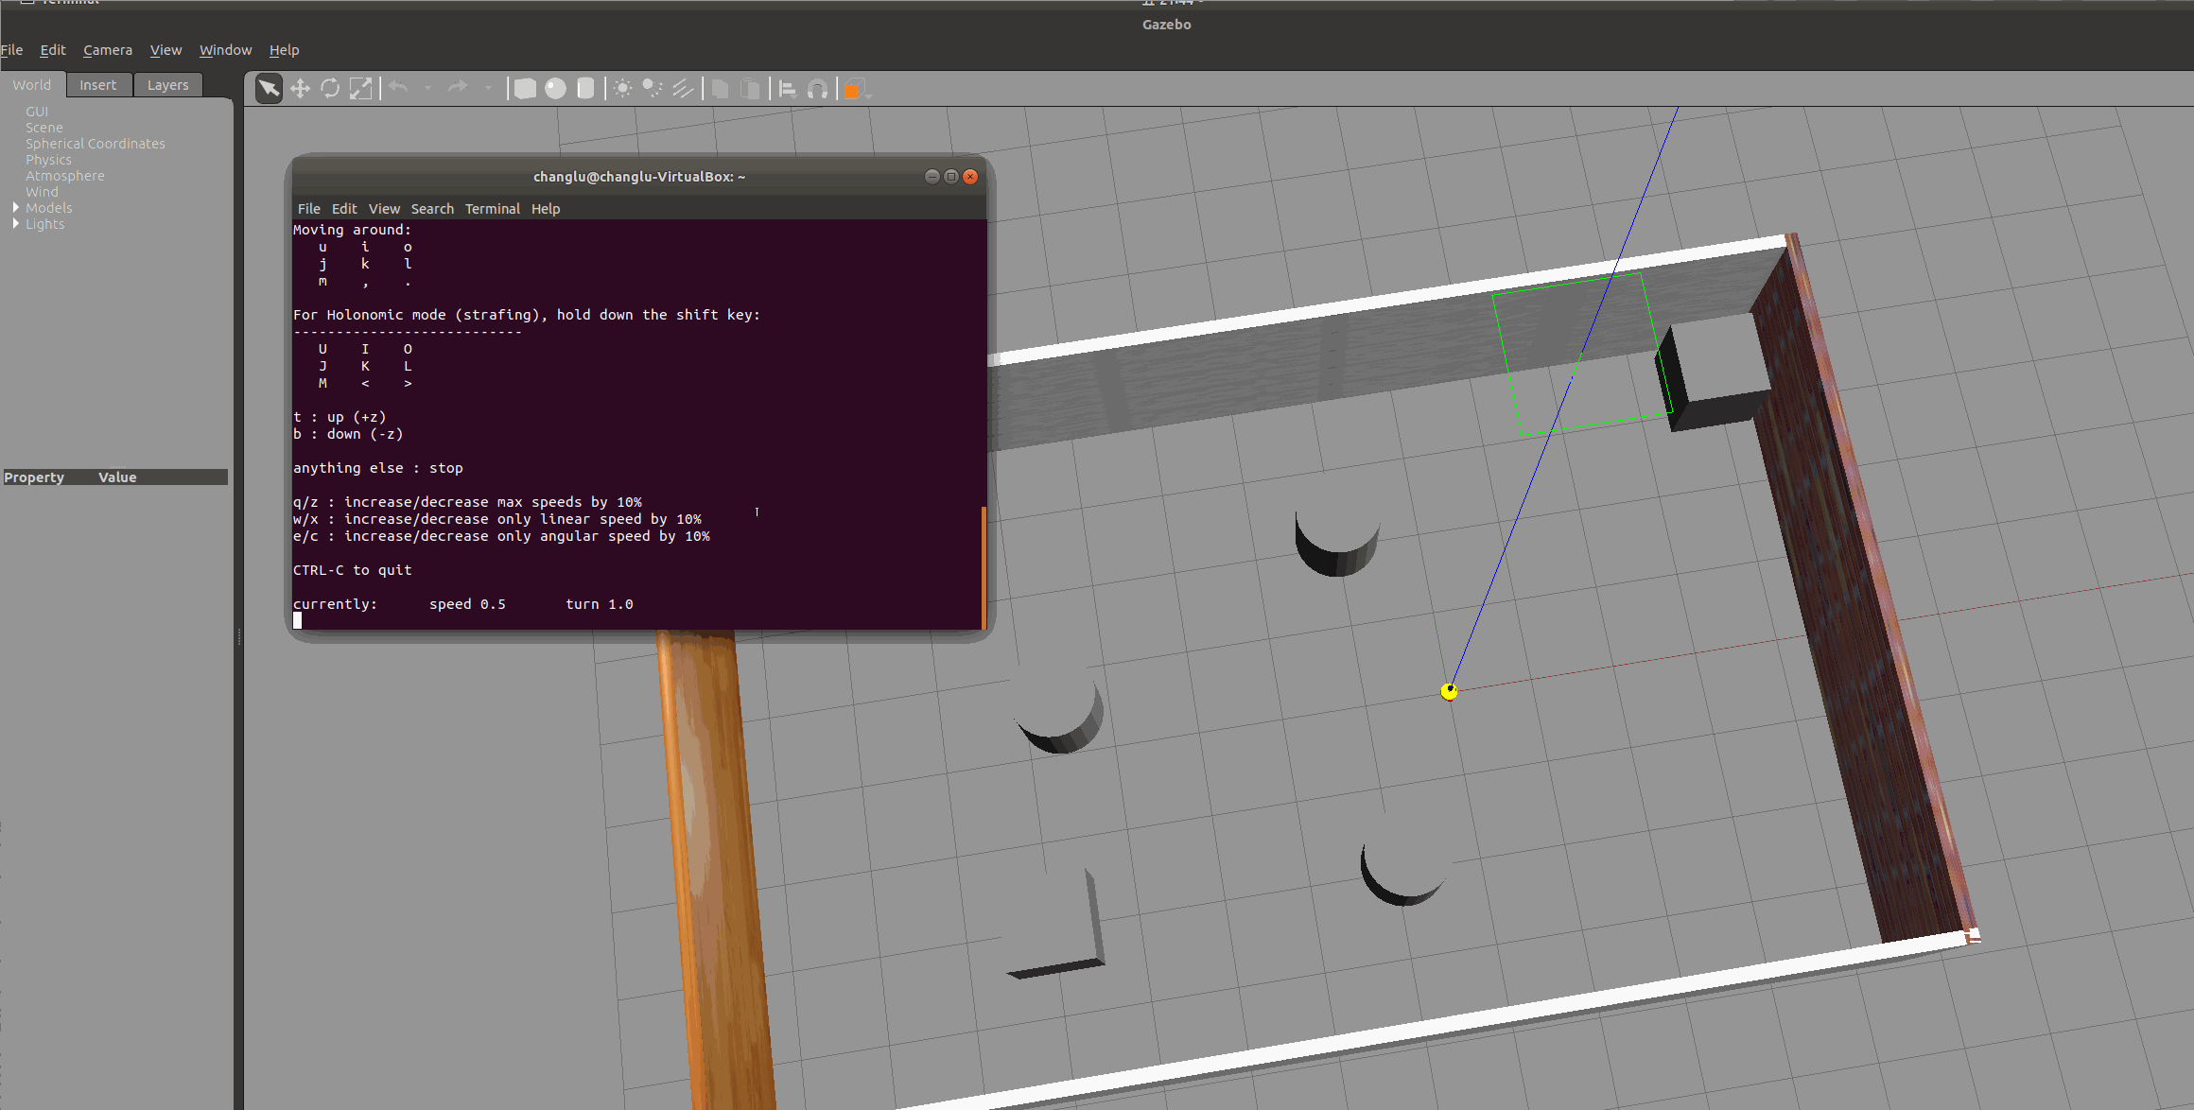Open the terminal window's Terminal menu
Viewport: 2194px width, 1110px height.
[x=493, y=209]
